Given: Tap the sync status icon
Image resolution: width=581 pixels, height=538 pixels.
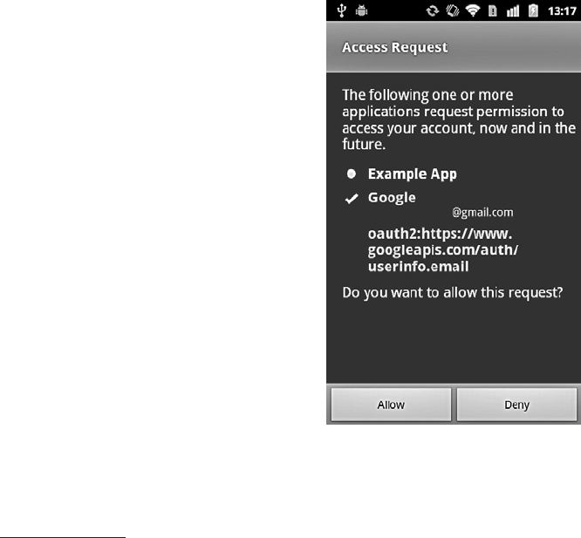Looking at the screenshot, I should (x=433, y=11).
